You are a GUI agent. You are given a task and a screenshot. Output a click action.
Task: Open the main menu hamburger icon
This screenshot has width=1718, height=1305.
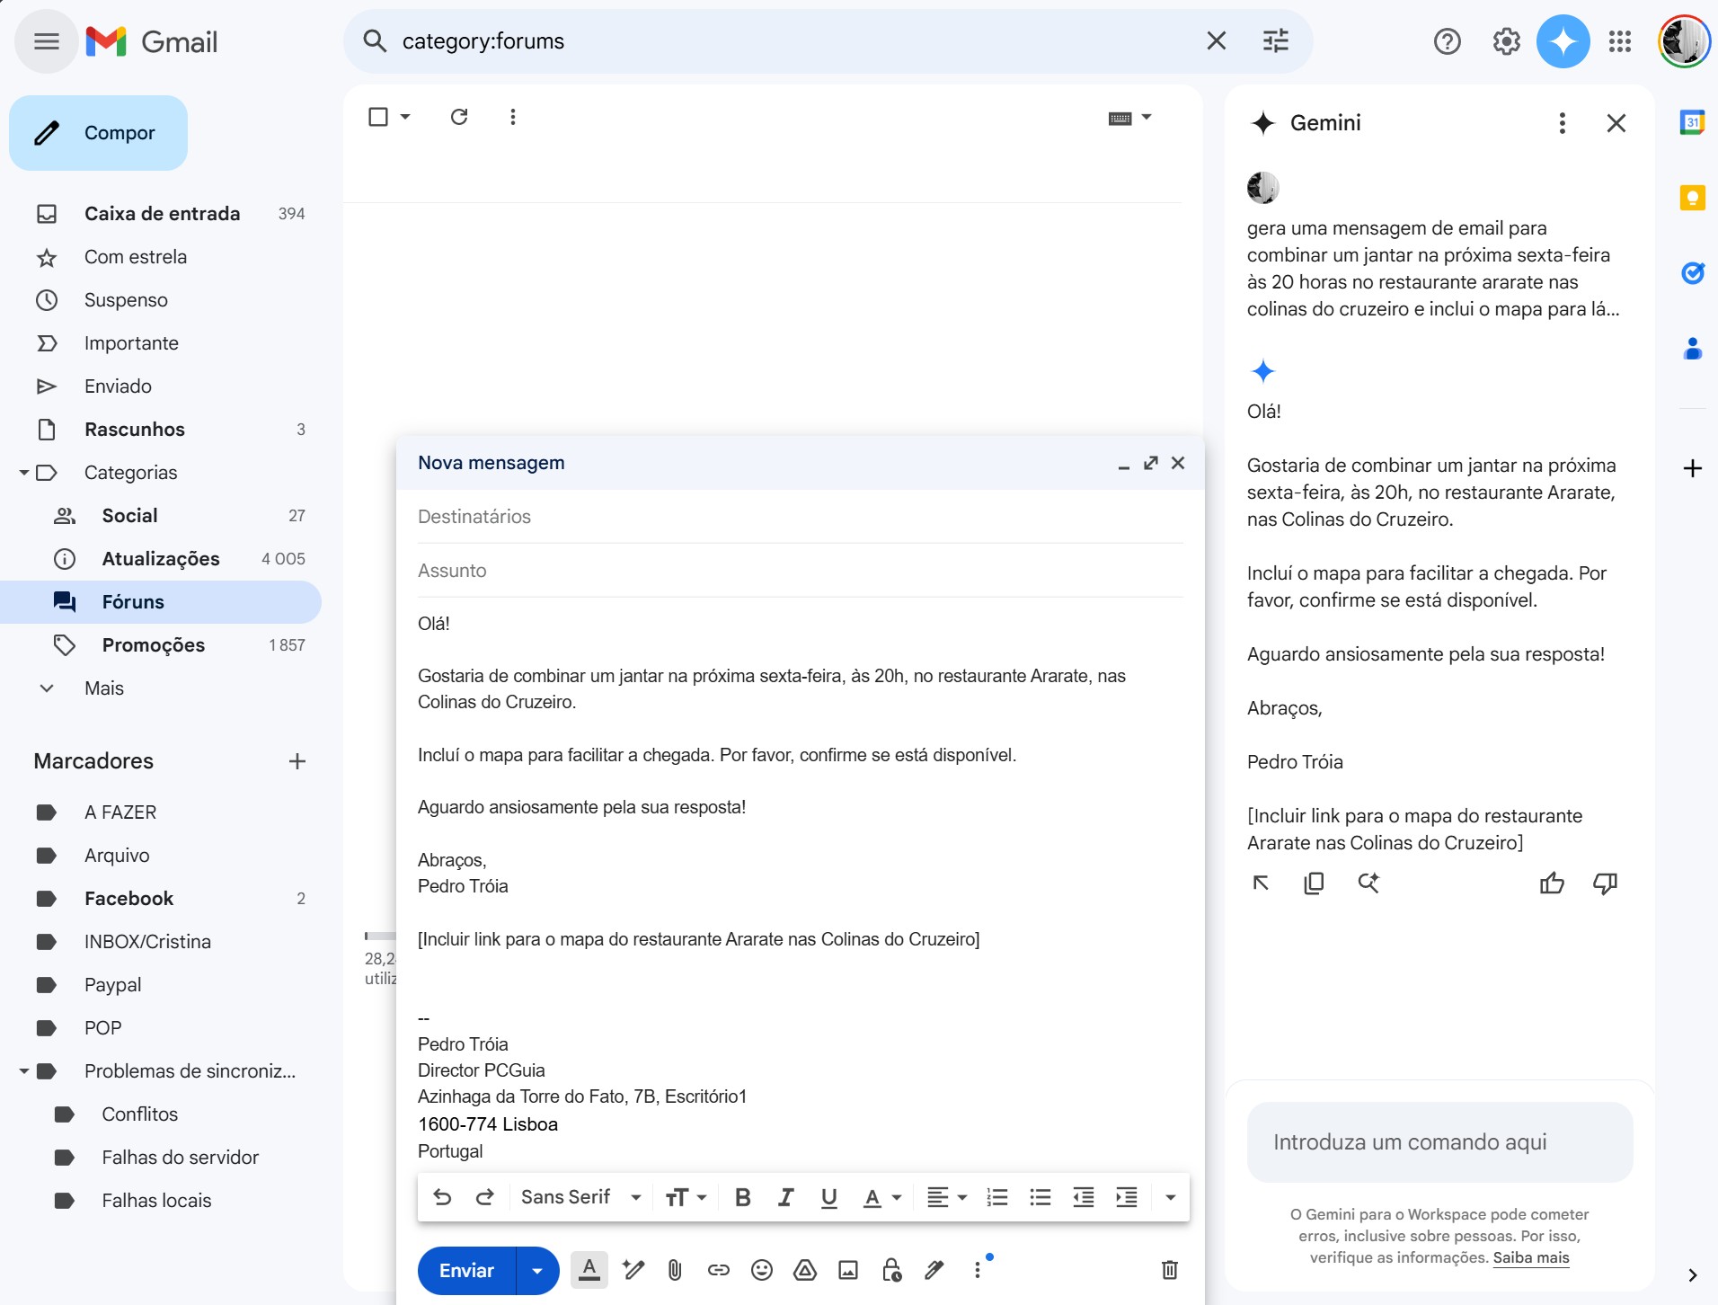46,41
